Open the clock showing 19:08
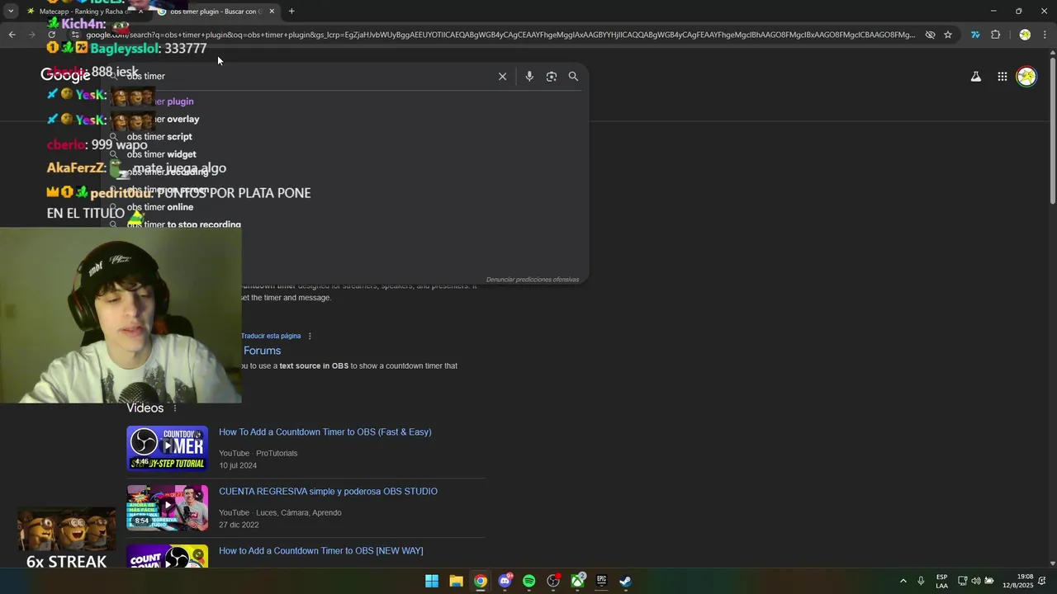Viewport: 1057px width, 594px height. click(x=1017, y=582)
